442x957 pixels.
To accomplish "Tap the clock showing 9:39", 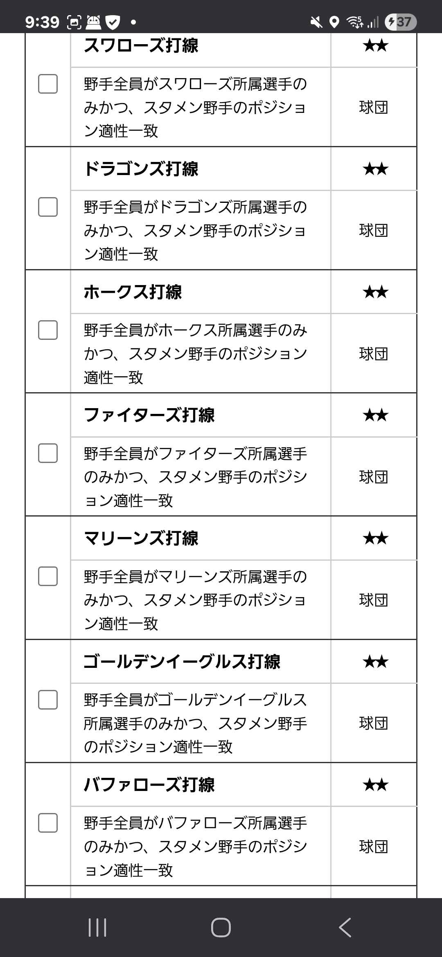I will pos(42,22).
